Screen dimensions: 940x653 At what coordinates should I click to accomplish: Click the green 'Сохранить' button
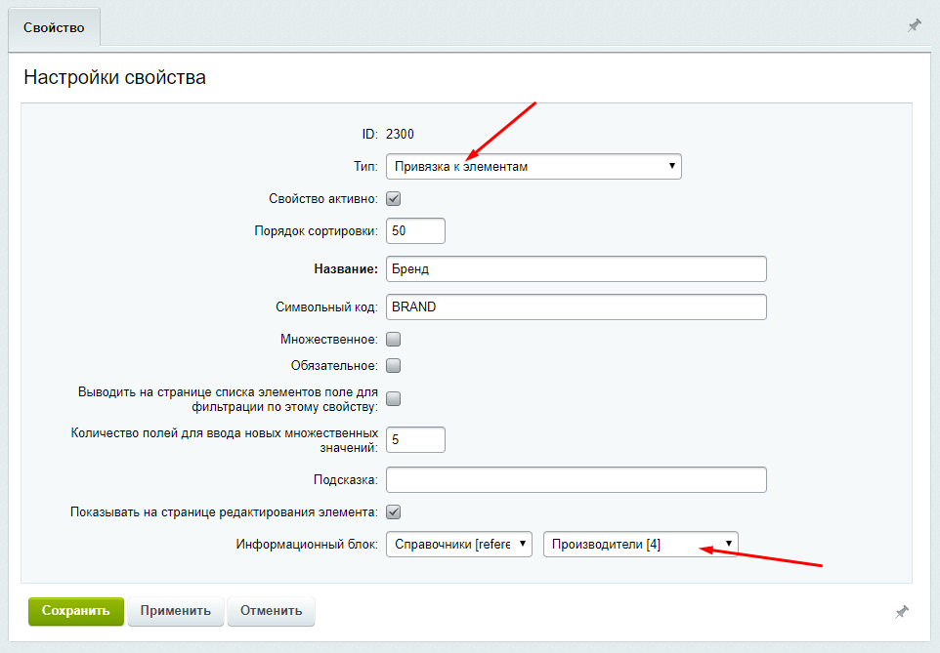[x=76, y=611]
